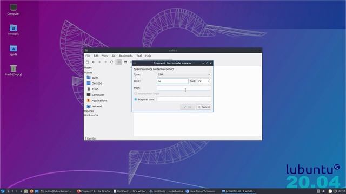
Task: Open the Network desktop icon
Action: [x=14, y=30]
